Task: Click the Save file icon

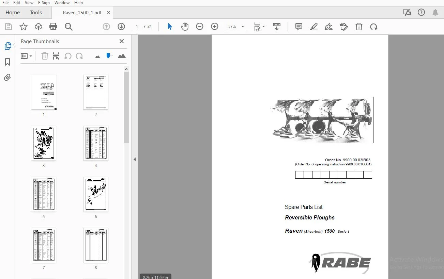Action: coord(9,27)
